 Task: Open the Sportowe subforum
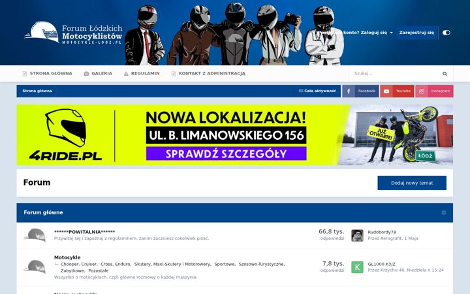(x=225, y=265)
